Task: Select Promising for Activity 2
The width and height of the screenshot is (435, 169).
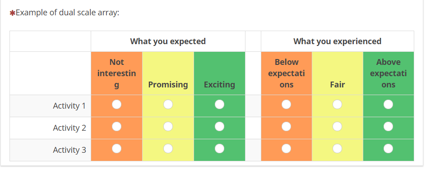Action: (168, 127)
